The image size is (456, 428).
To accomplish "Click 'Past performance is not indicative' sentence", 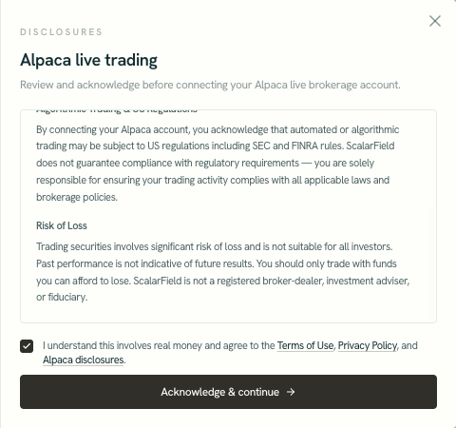I will coord(144,263).
